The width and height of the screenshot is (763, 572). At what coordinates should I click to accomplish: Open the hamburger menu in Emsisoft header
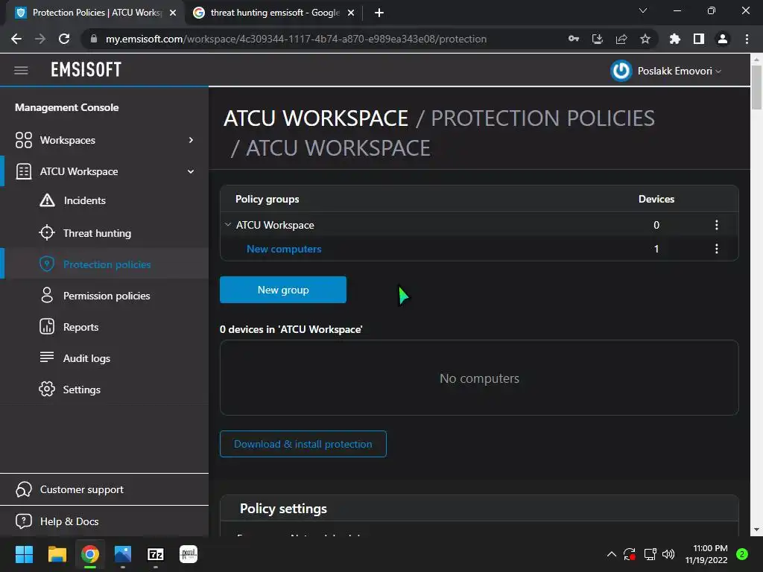pos(21,71)
